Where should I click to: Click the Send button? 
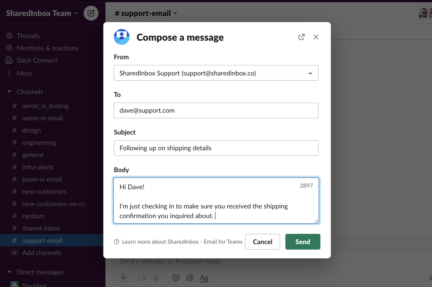303,242
